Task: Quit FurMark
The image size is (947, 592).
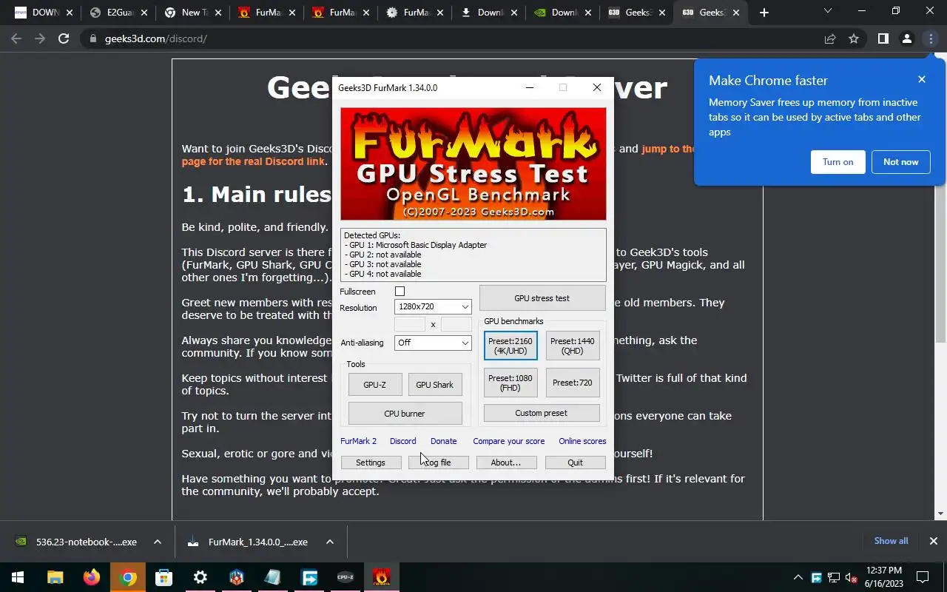Action: point(575,462)
